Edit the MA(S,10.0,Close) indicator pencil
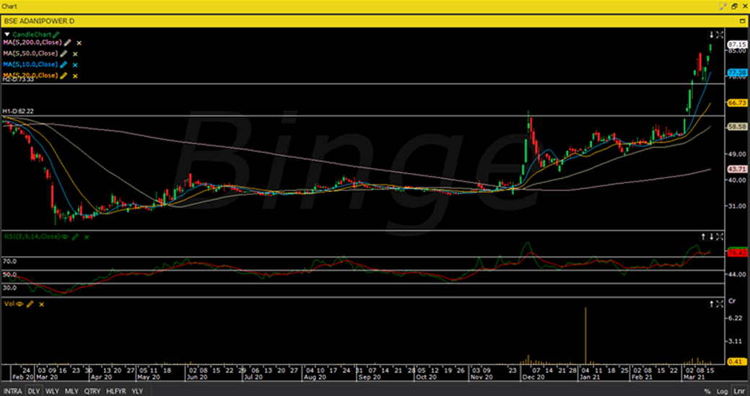Viewport: 750px width, 396px height. coord(64,64)
